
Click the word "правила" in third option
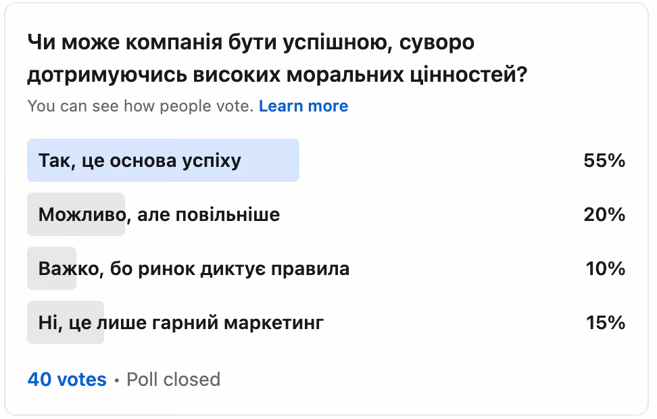pyautogui.click(x=310, y=269)
